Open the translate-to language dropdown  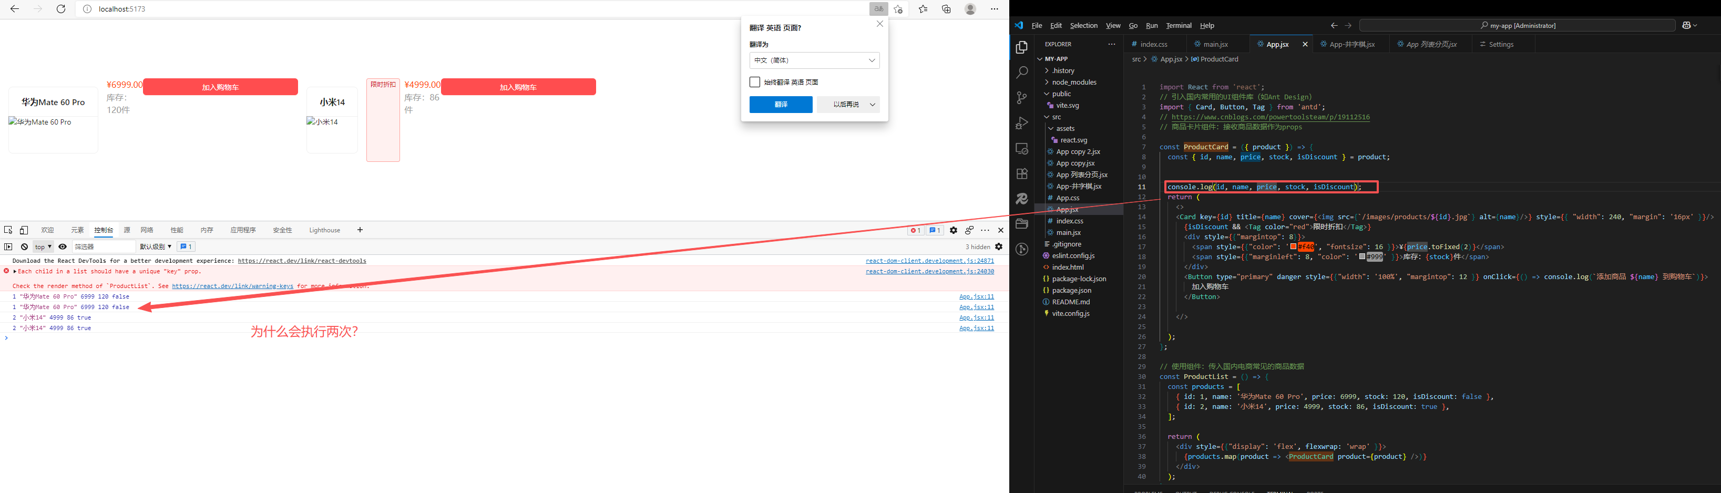[x=814, y=60]
